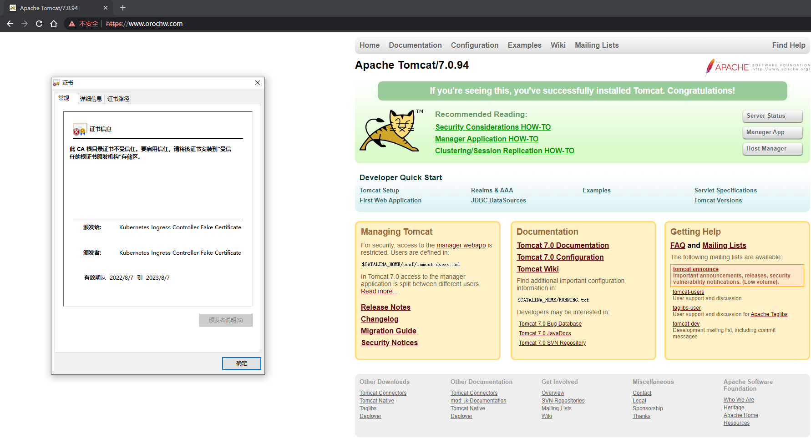This screenshot has height=438, width=811.
Task: Close the Apache Tomcat browser tab
Action: (x=106, y=8)
